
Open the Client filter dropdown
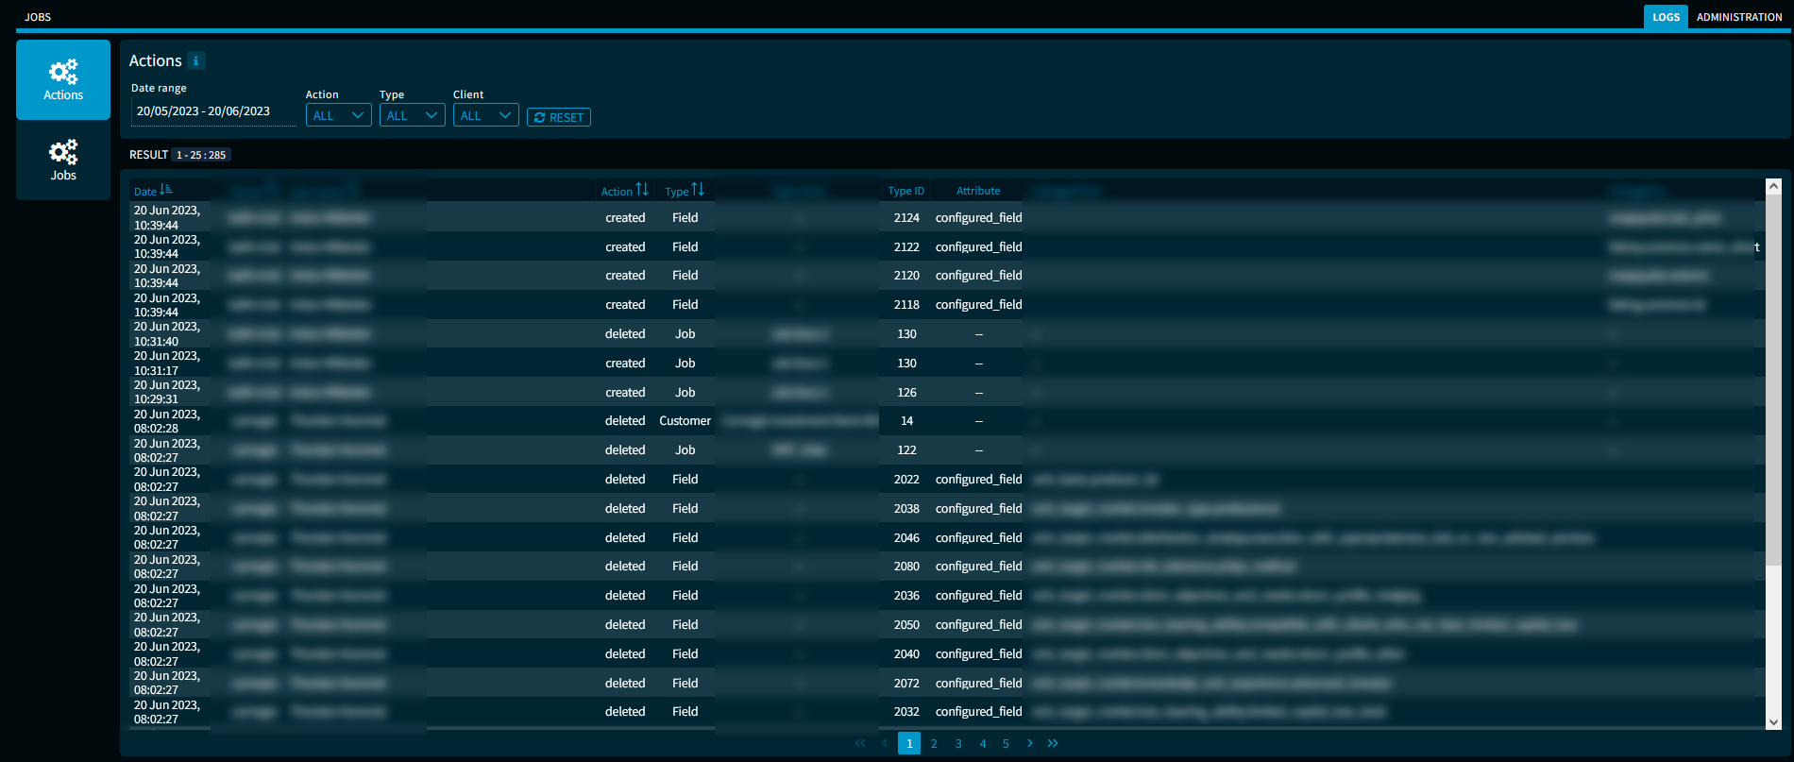485,115
